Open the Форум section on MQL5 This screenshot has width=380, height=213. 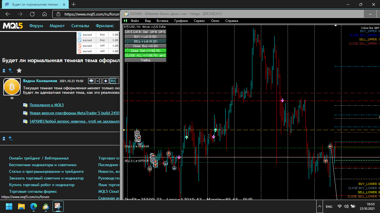click(x=36, y=26)
